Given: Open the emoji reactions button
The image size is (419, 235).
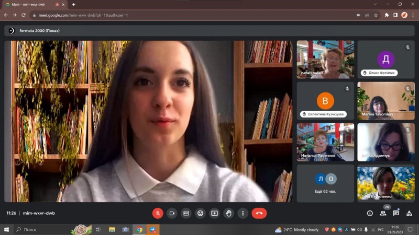Looking at the screenshot, I should coord(200,213).
